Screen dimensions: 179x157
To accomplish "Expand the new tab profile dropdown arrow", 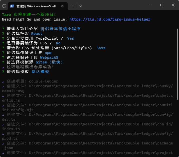I will [x=80, y=6].
